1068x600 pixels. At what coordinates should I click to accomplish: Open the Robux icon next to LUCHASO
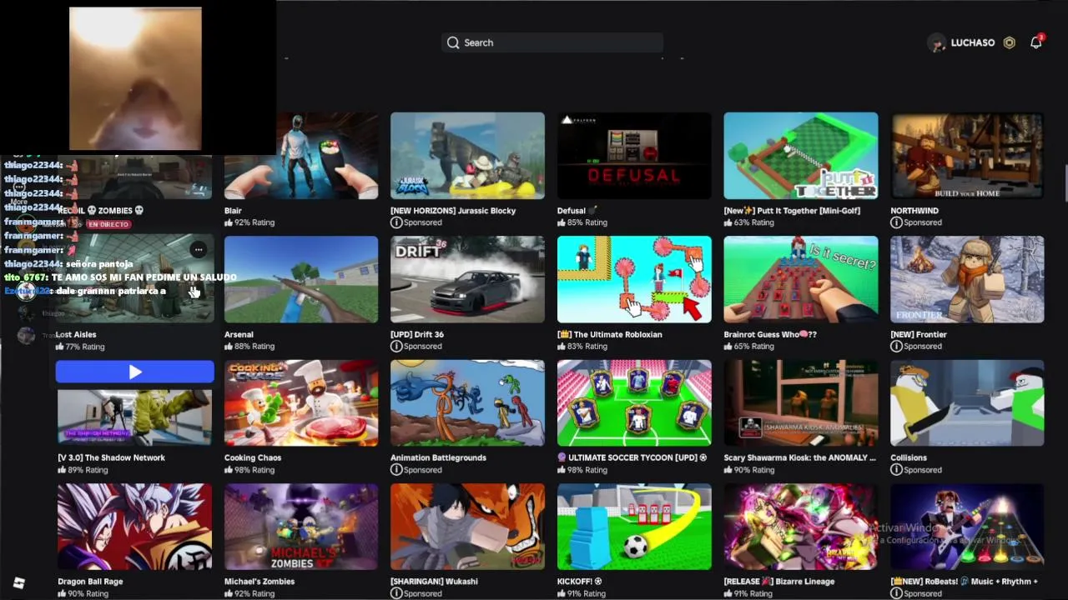(1009, 42)
